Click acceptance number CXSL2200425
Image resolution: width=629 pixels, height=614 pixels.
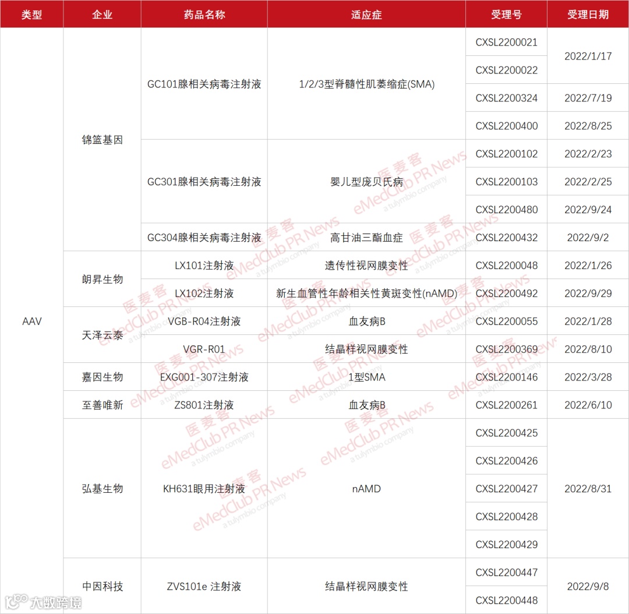tap(506, 433)
